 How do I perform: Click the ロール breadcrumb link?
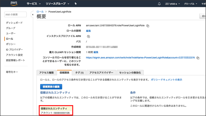pyautogui.click(x=40, y=12)
